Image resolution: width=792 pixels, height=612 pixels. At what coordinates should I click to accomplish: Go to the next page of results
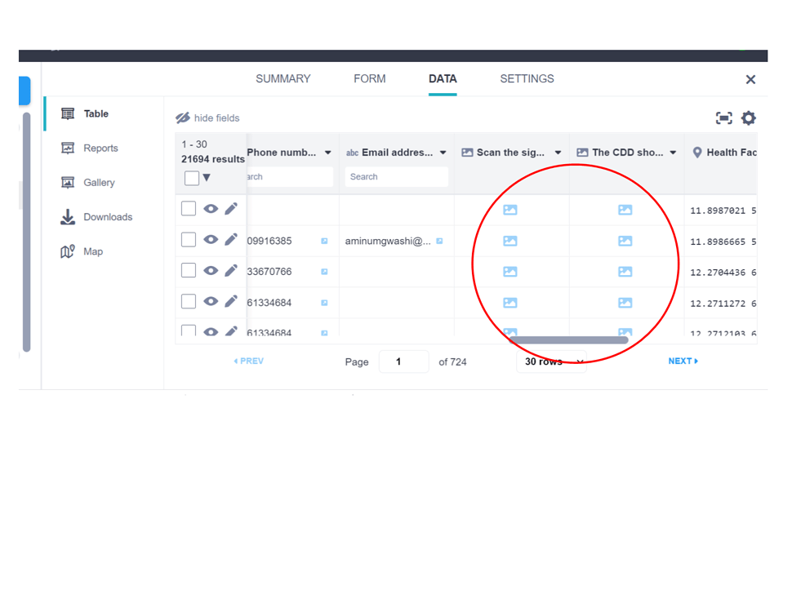click(680, 361)
